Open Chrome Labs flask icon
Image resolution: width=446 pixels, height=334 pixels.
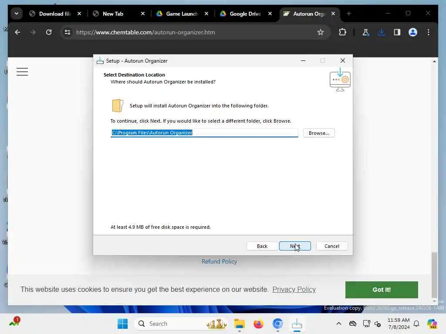click(x=365, y=32)
